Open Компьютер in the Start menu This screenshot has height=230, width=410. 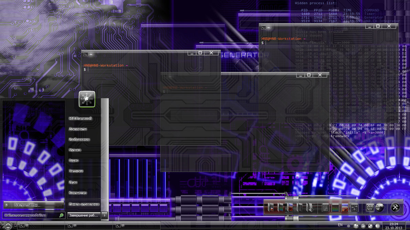pos(78,193)
